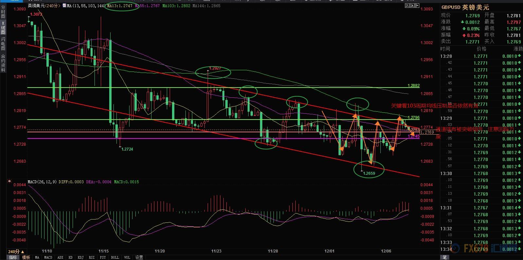This screenshot has height=260, width=523.
Task: Click the 11/23 date marker on time axis
Action: (216, 251)
